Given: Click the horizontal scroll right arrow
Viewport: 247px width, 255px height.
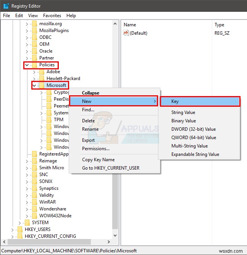Looking at the screenshot, I should coord(109,242).
